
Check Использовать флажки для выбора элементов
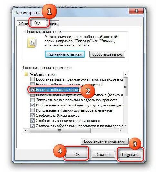pos(32,110)
